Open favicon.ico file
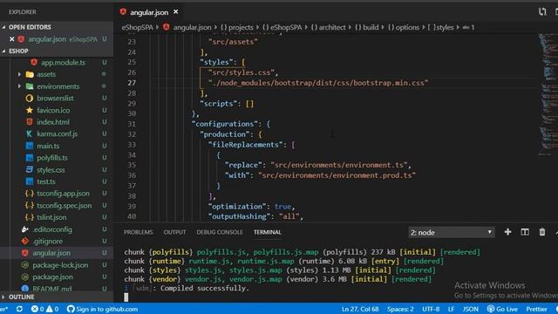 (53, 110)
